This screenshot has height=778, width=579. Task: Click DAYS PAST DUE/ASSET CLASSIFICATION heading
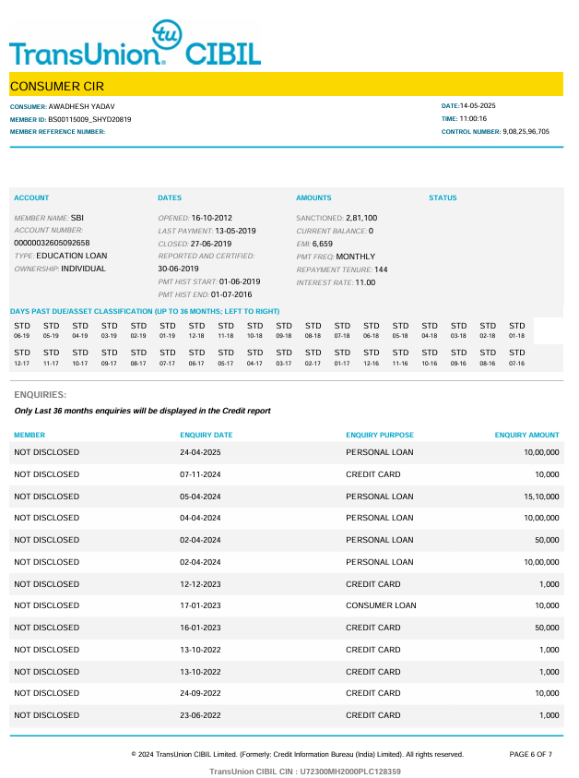145,312
